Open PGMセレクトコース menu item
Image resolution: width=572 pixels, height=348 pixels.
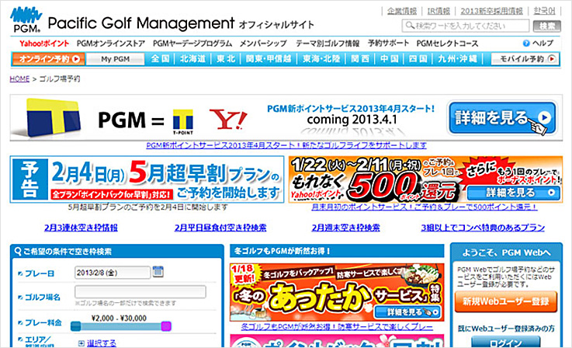(447, 43)
